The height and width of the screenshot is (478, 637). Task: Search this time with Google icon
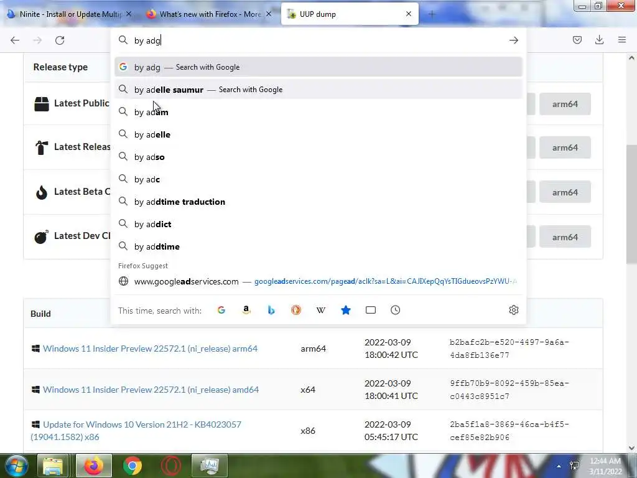click(x=221, y=310)
